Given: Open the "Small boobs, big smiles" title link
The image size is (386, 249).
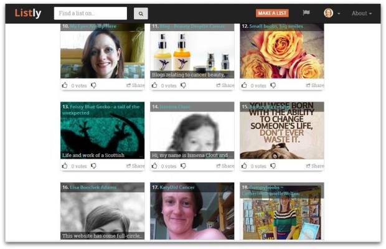Looking at the screenshot, I should click(276, 26).
